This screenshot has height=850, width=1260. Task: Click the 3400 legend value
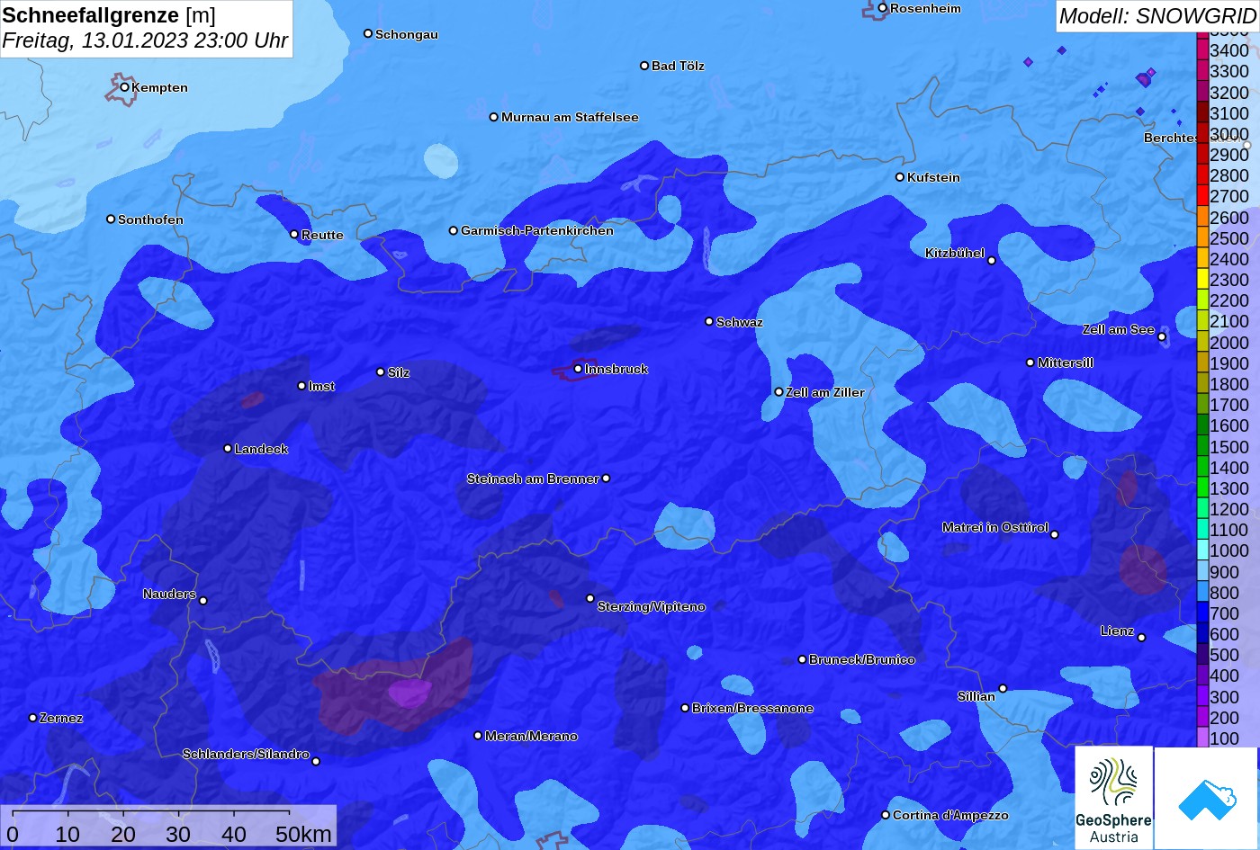tap(1229, 50)
